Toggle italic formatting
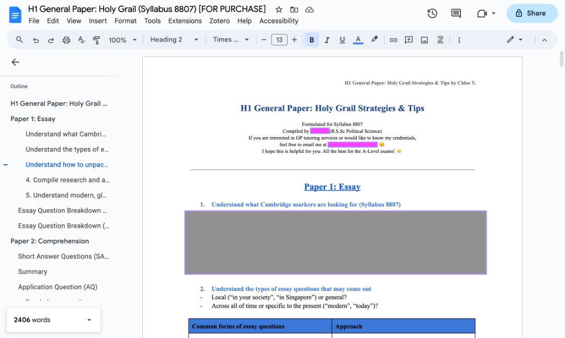The width and height of the screenshot is (565, 338). tap(327, 40)
